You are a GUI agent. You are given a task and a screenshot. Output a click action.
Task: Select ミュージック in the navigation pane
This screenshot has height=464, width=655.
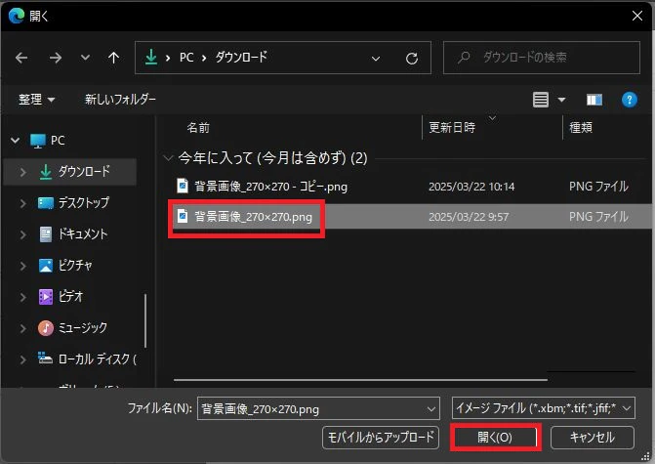[72, 328]
